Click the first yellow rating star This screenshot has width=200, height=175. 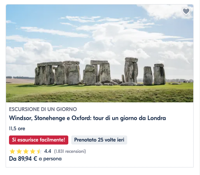[12, 151]
